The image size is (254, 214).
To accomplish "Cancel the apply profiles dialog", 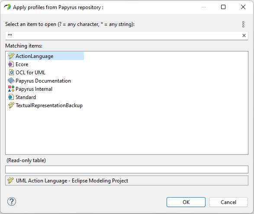I will [228, 202].
